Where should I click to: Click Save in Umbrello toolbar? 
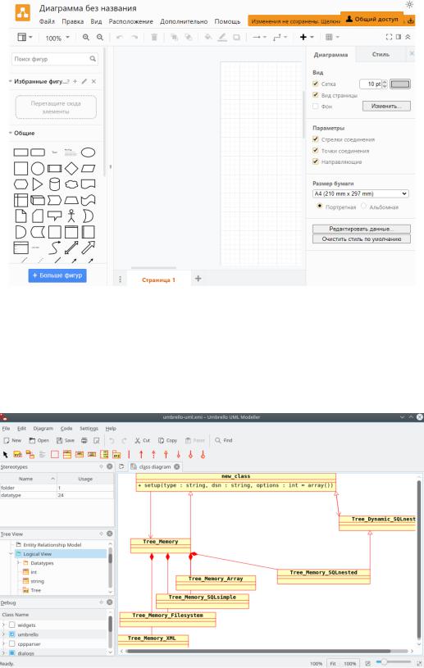point(65,440)
